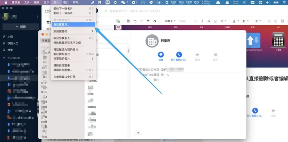Image resolution: width=288 pixels, height=142 pixels.
Task: Open the 编辑 menu in menu bar
Action: point(37,2)
